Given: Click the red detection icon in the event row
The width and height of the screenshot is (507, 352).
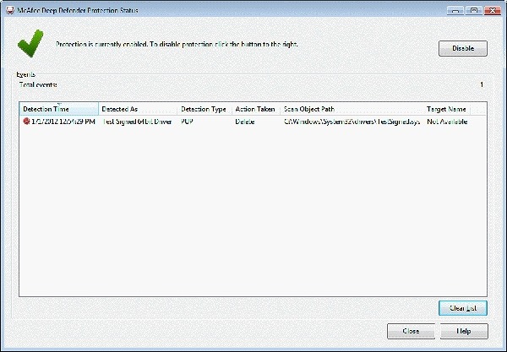Looking at the screenshot, I should click(x=26, y=122).
